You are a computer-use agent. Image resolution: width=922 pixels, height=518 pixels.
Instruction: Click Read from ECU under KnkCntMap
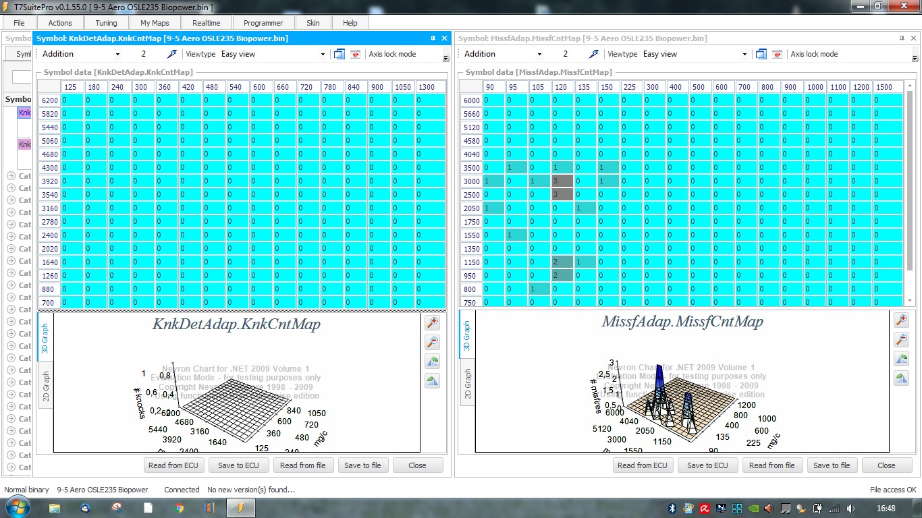click(x=173, y=465)
